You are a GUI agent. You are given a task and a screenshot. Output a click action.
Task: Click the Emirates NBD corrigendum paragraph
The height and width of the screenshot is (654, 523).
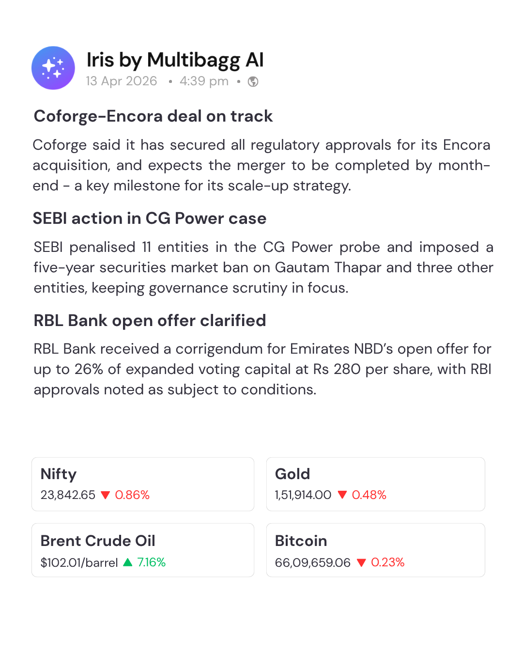point(261,369)
